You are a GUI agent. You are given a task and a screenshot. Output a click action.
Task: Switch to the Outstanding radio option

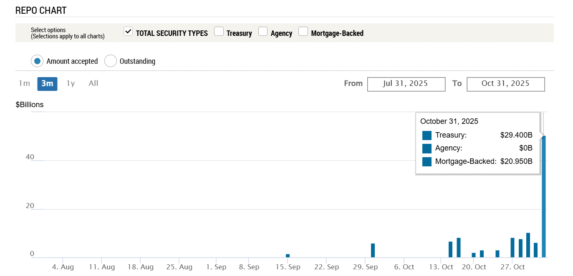coord(111,61)
